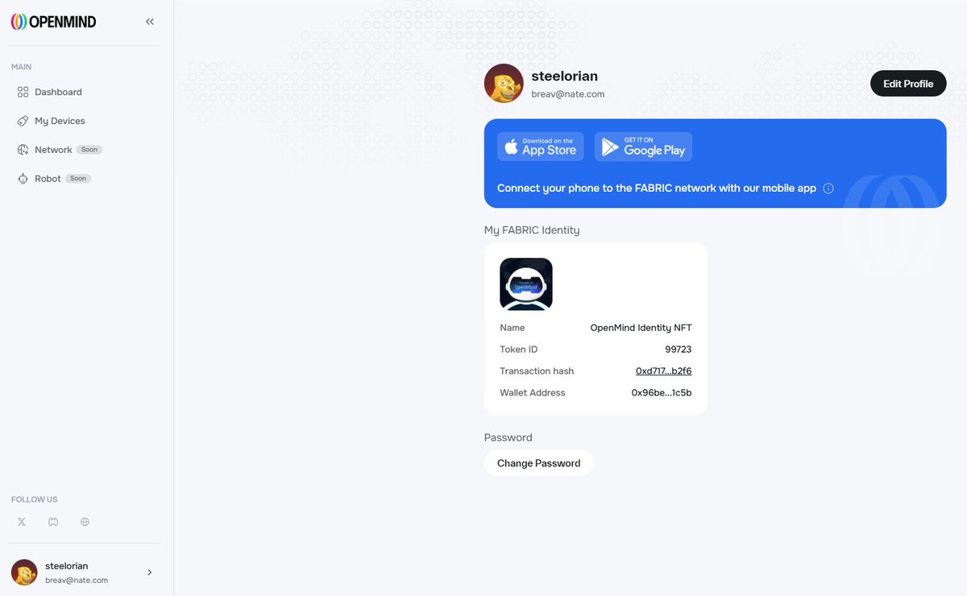The height and width of the screenshot is (596, 967).
Task: Click the Change Password button
Action: tap(539, 463)
